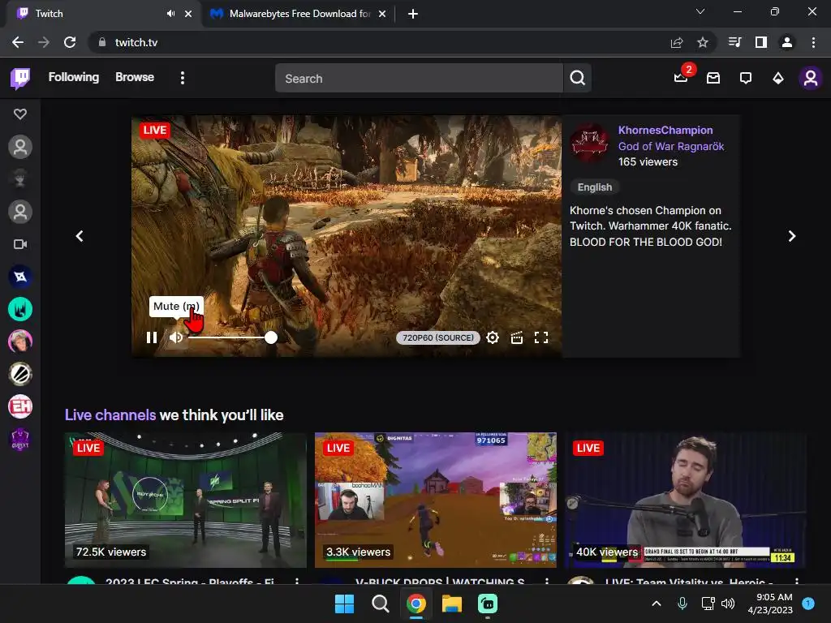The image size is (831, 623).
Task: Go to the Following tab
Action: pyautogui.click(x=74, y=77)
